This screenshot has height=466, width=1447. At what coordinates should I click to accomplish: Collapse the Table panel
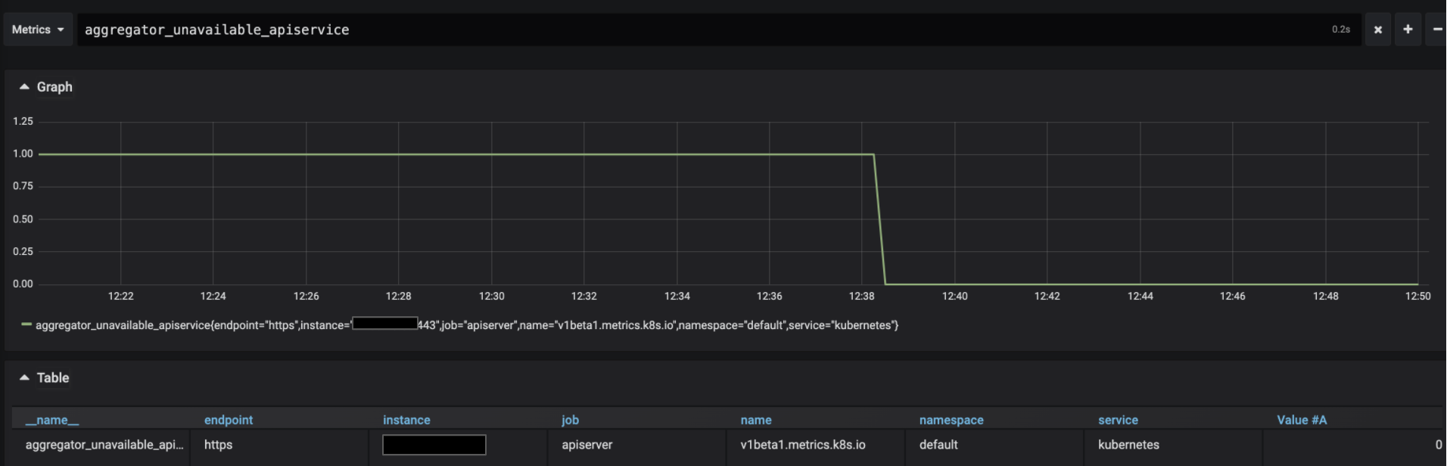pyautogui.click(x=45, y=377)
